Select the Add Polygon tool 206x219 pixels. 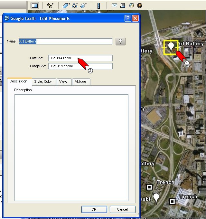point(66,5)
